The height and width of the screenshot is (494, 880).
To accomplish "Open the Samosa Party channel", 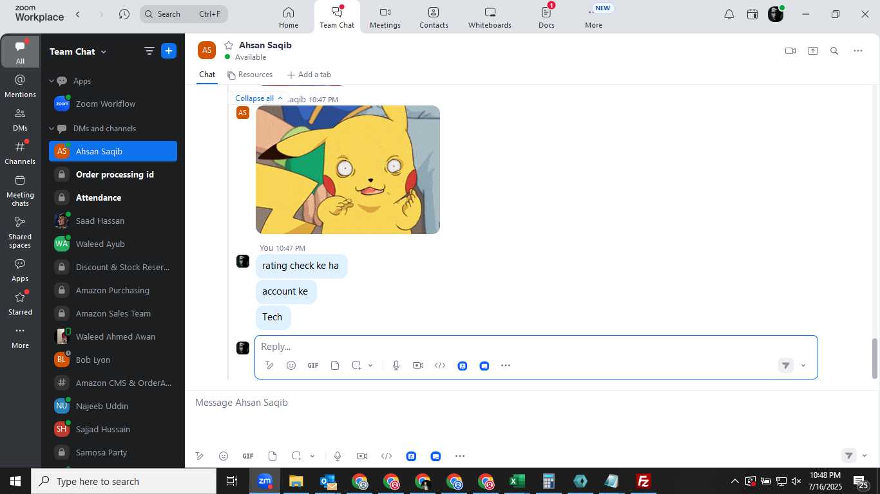I will (113, 452).
